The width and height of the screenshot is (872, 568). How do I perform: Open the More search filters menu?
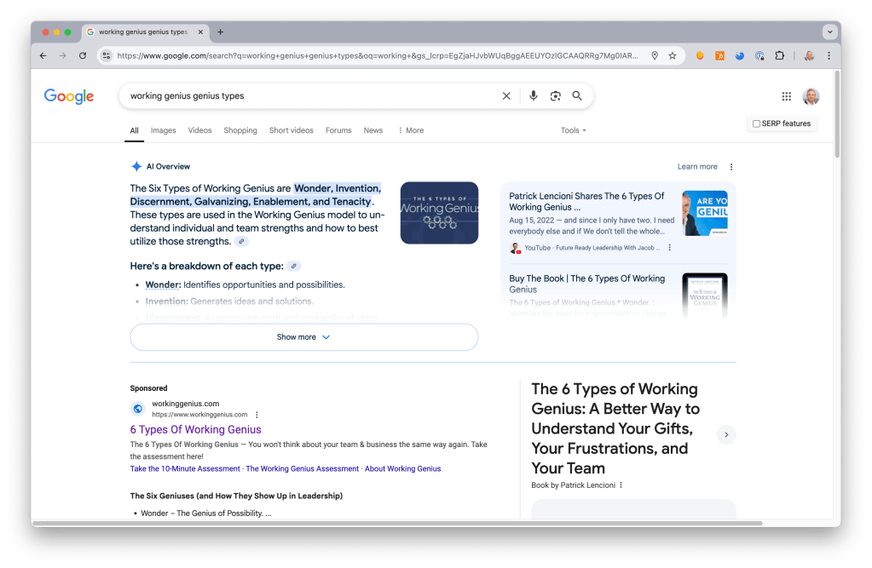click(410, 130)
